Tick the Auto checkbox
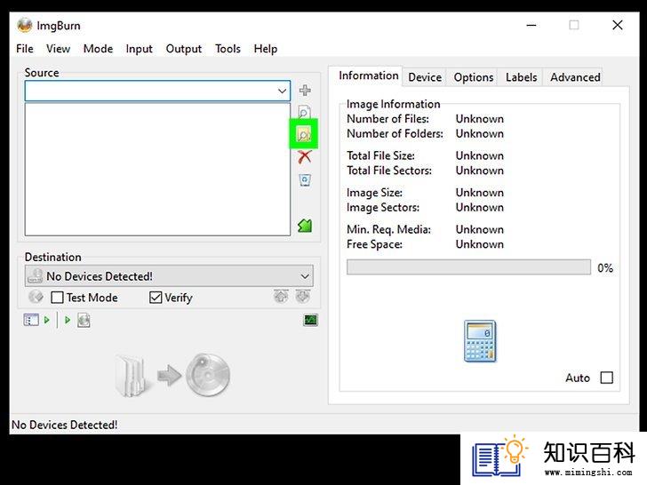This screenshot has width=647, height=485. 606,378
